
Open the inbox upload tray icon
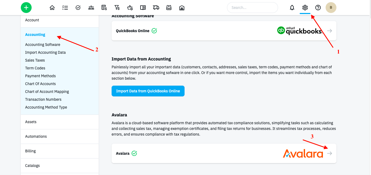tap(169, 8)
